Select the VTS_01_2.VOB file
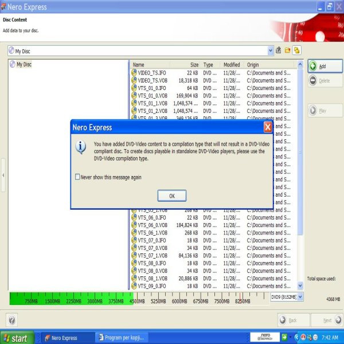Viewport: 344px width, 344px height. 153,111
